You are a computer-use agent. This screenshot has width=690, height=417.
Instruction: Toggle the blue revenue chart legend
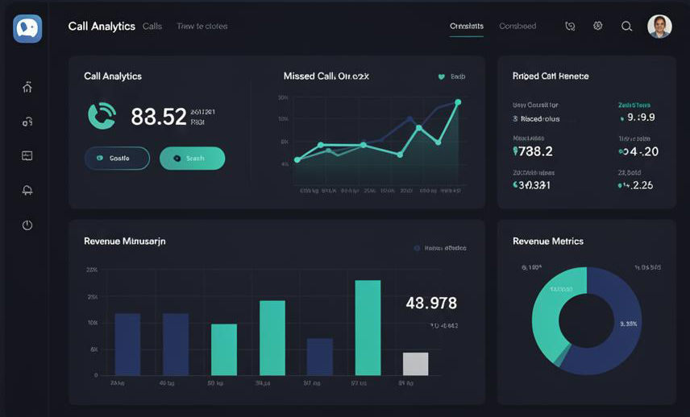tap(439, 248)
